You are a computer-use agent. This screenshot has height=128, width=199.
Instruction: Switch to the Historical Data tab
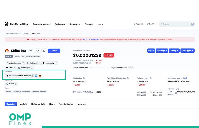click(38, 104)
